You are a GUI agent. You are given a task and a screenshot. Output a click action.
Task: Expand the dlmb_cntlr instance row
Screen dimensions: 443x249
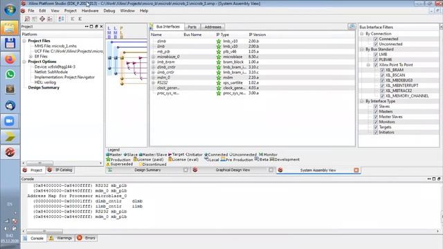154,67
